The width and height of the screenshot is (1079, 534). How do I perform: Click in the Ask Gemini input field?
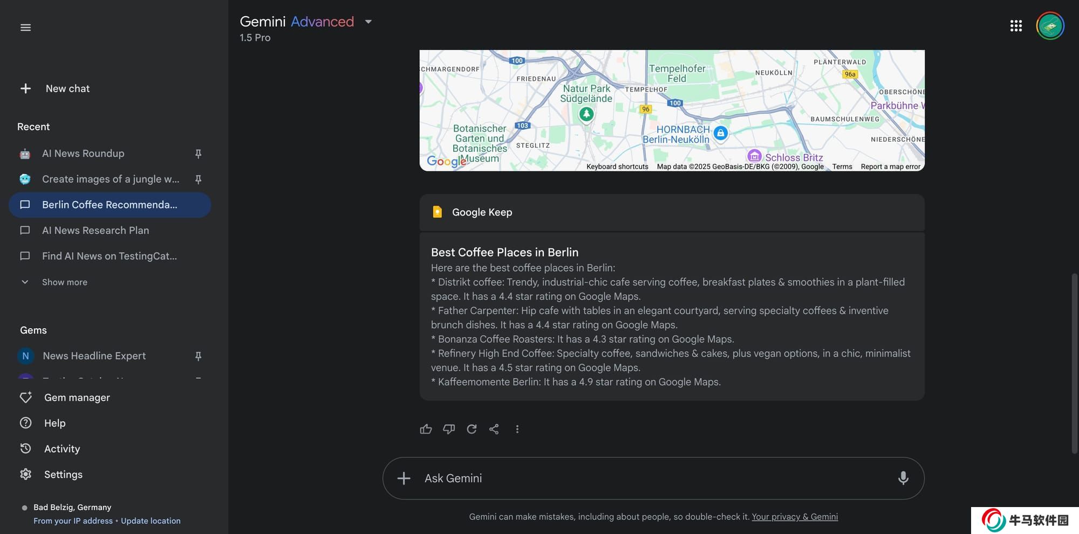tap(647, 478)
